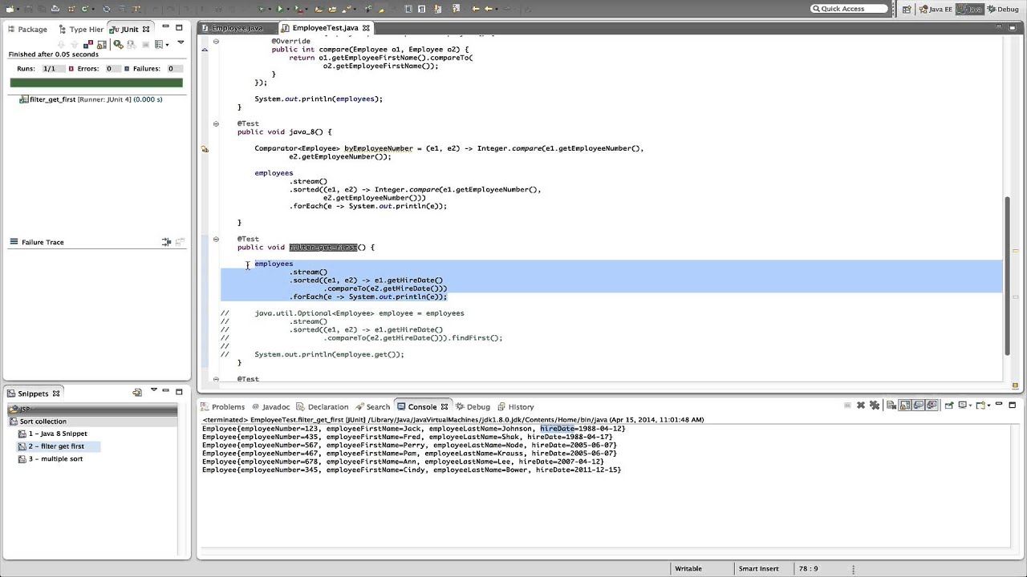
Task: Switch to the Declaration tab
Action: [x=322, y=406]
